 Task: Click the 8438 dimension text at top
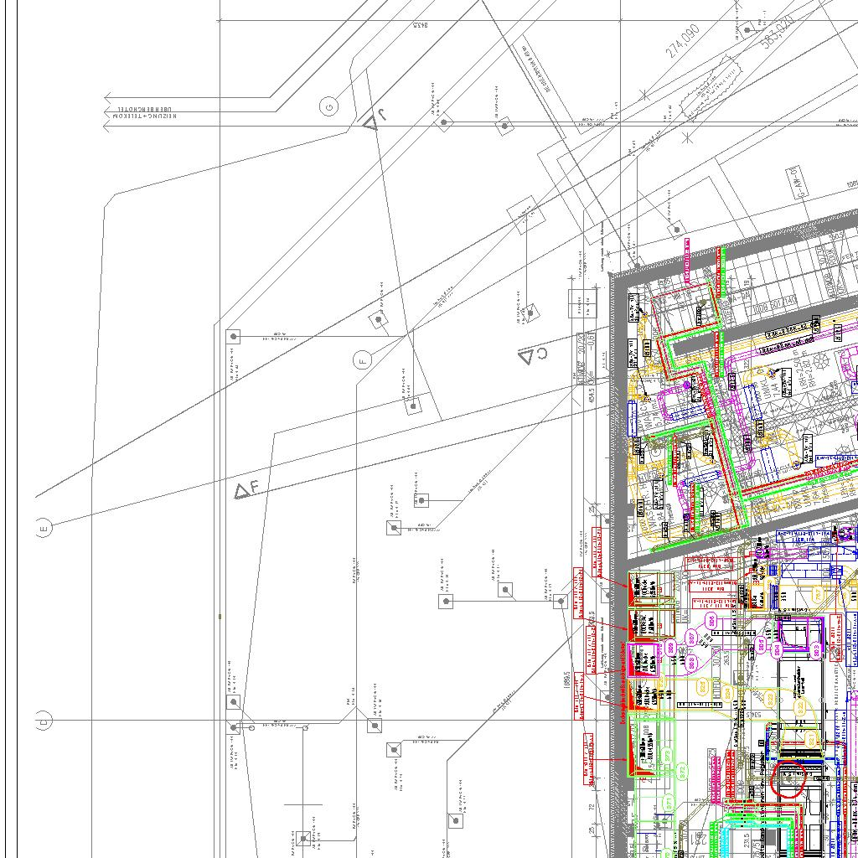[x=420, y=26]
